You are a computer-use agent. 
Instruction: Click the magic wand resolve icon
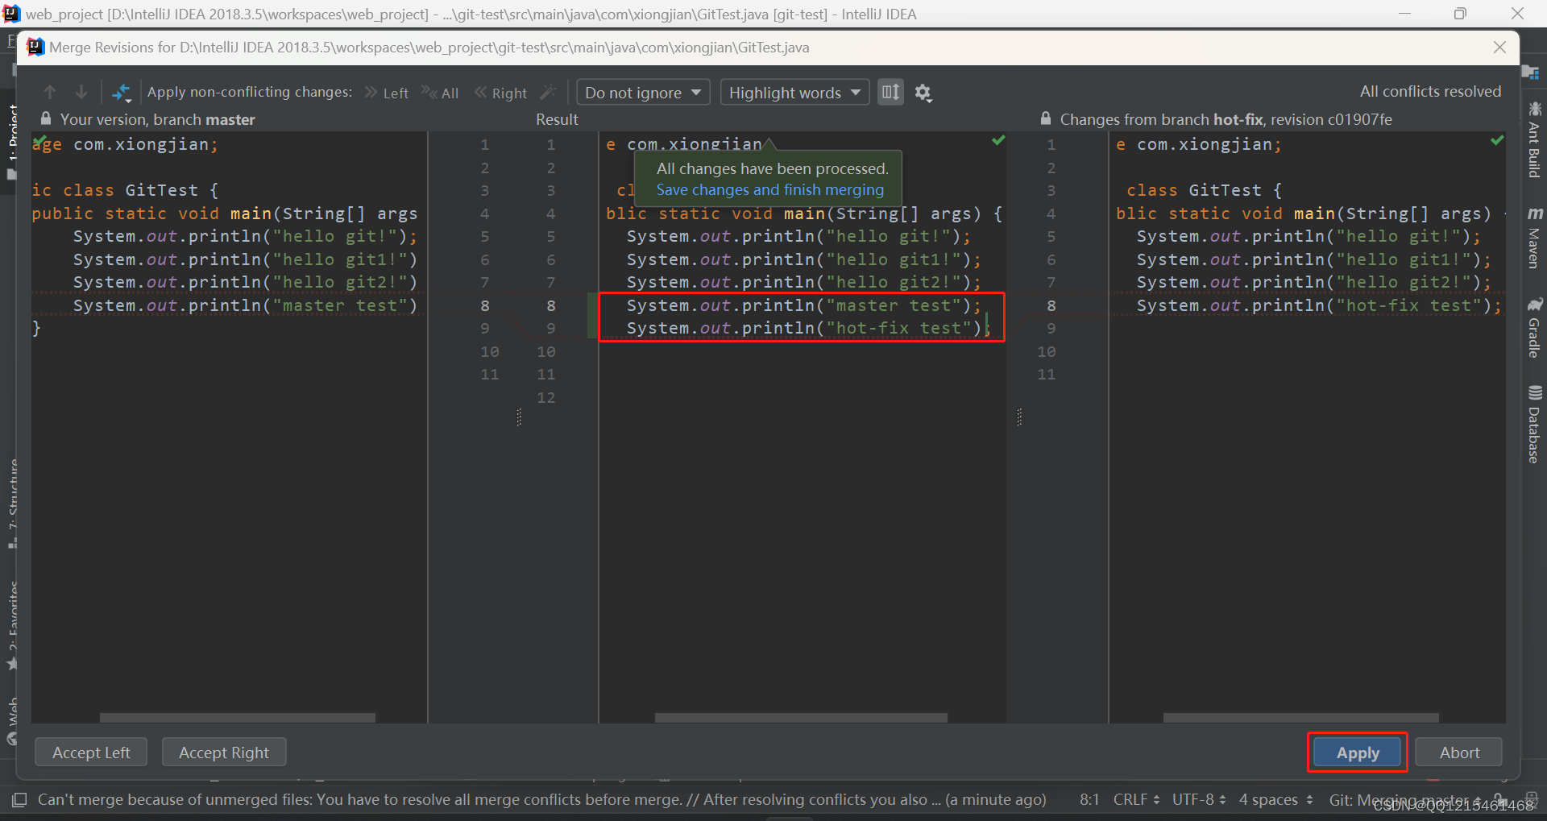[549, 92]
